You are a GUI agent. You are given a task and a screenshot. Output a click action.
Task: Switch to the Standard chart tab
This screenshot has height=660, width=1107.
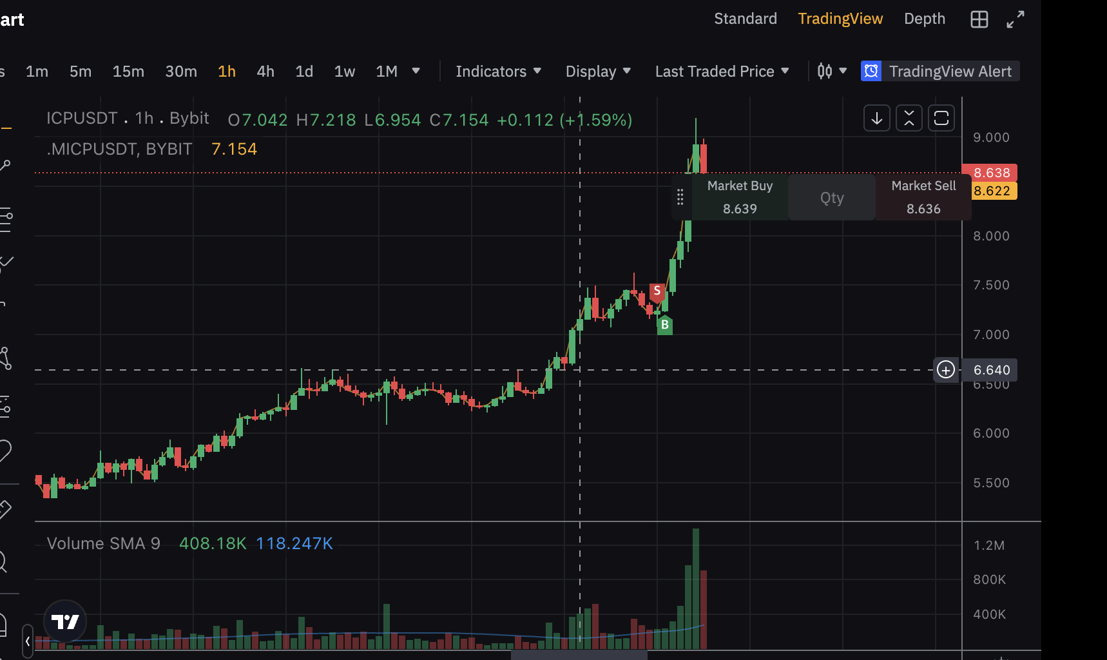point(745,19)
